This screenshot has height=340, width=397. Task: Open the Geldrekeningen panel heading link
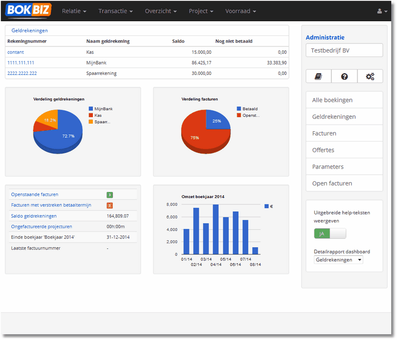29,31
